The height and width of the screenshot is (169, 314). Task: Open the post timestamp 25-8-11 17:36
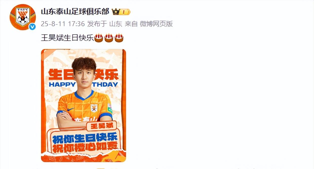coord(63,24)
